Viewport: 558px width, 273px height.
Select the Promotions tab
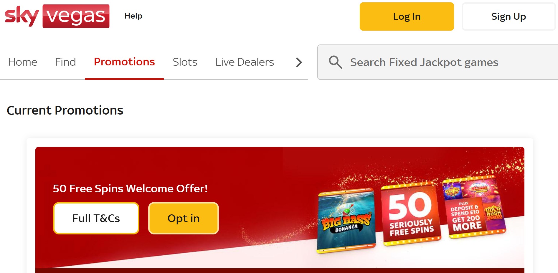(124, 62)
